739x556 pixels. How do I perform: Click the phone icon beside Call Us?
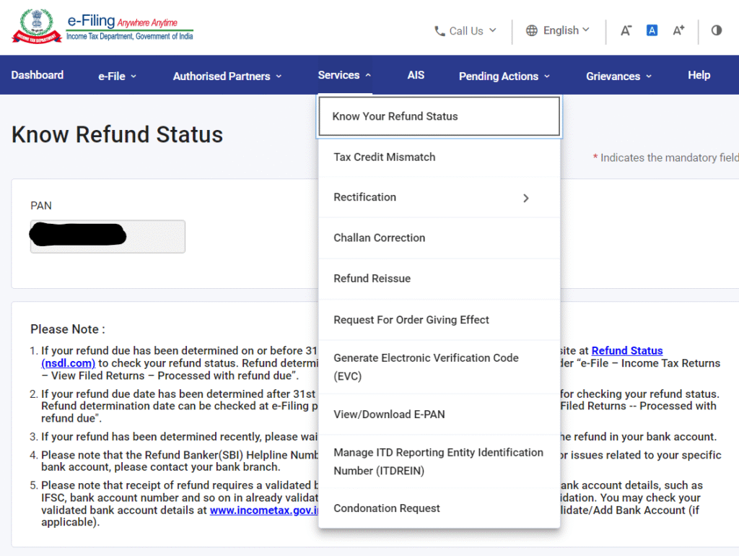tap(439, 30)
